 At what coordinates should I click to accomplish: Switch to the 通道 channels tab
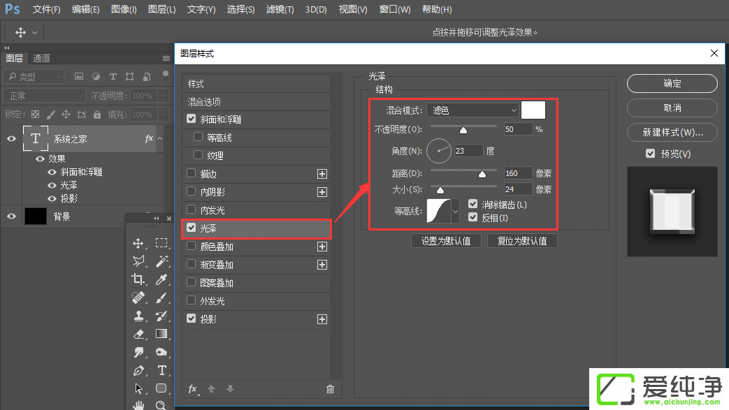click(41, 59)
